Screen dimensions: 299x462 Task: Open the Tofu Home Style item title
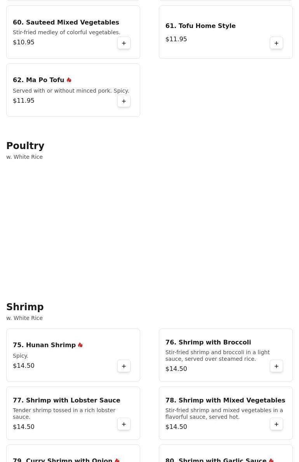tap(200, 26)
